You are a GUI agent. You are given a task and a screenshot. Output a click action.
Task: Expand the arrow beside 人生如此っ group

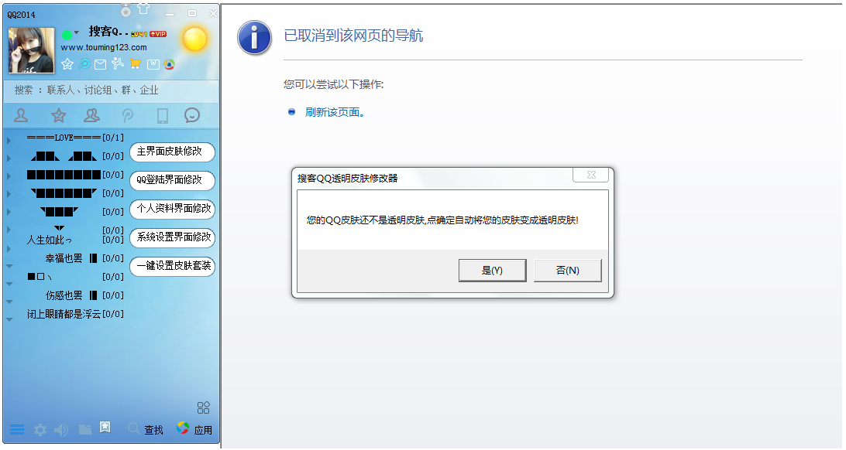9,249
